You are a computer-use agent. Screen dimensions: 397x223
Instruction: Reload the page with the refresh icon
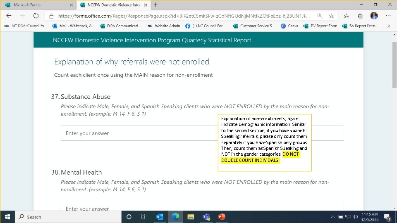pyautogui.click(x=36, y=16)
